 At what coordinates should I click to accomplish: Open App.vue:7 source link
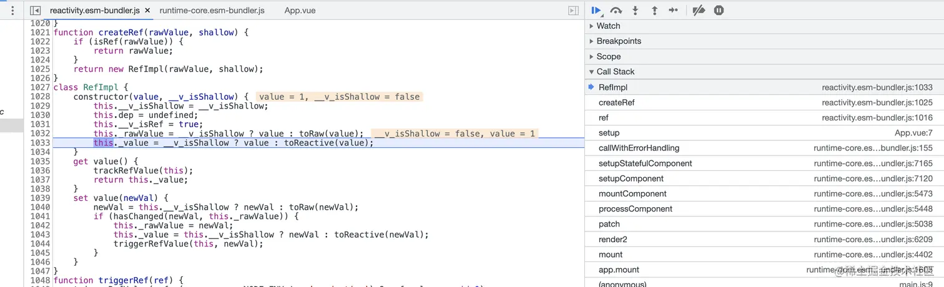[913, 133]
